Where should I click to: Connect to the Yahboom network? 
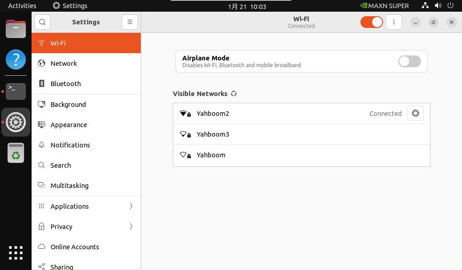301,155
